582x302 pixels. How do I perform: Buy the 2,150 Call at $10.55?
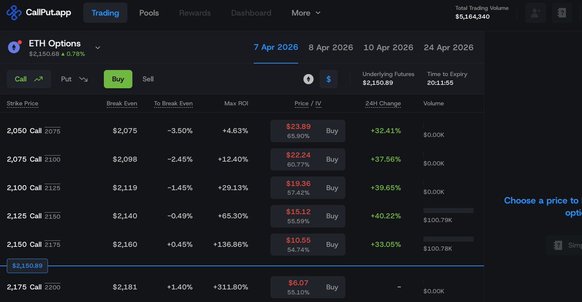pyautogui.click(x=307, y=245)
